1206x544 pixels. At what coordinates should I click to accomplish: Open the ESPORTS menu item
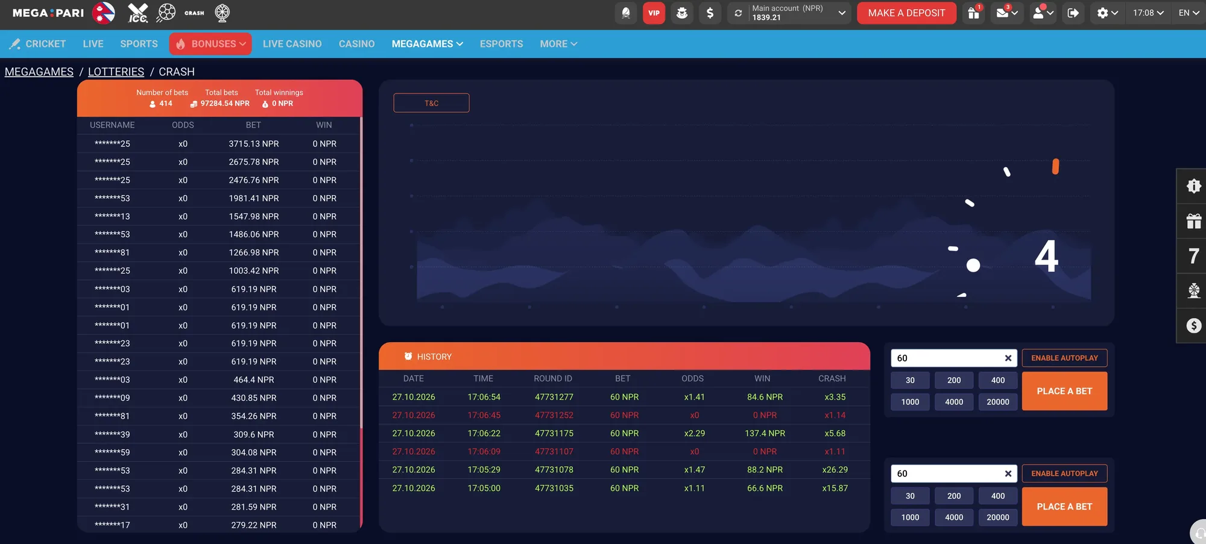click(502, 44)
